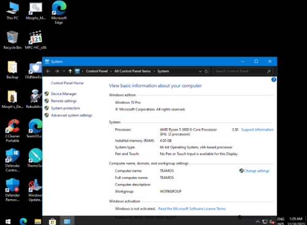Go up one level to All Control Panel Items
The width and height of the screenshot is (307, 225).
tap(70, 71)
